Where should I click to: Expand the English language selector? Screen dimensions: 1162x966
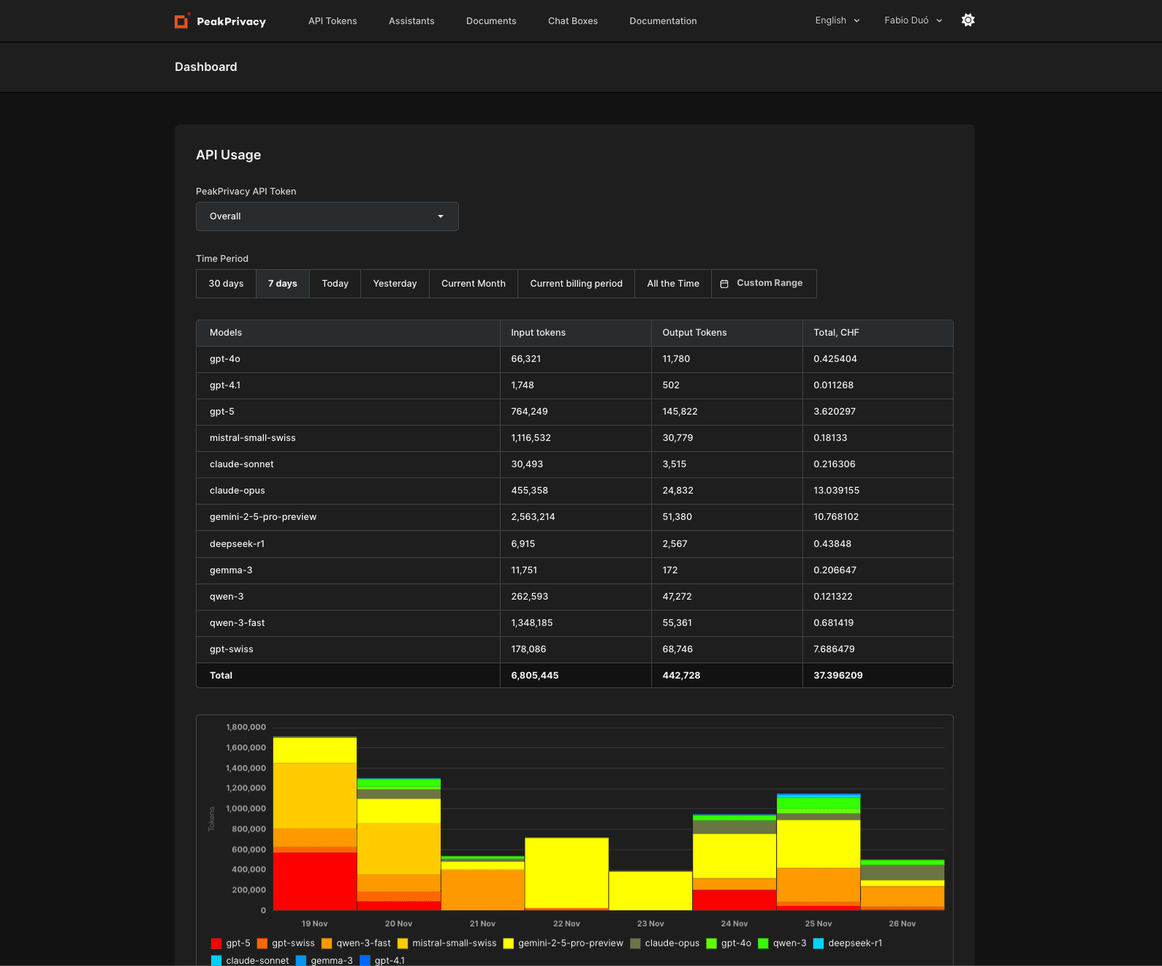click(x=837, y=20)
